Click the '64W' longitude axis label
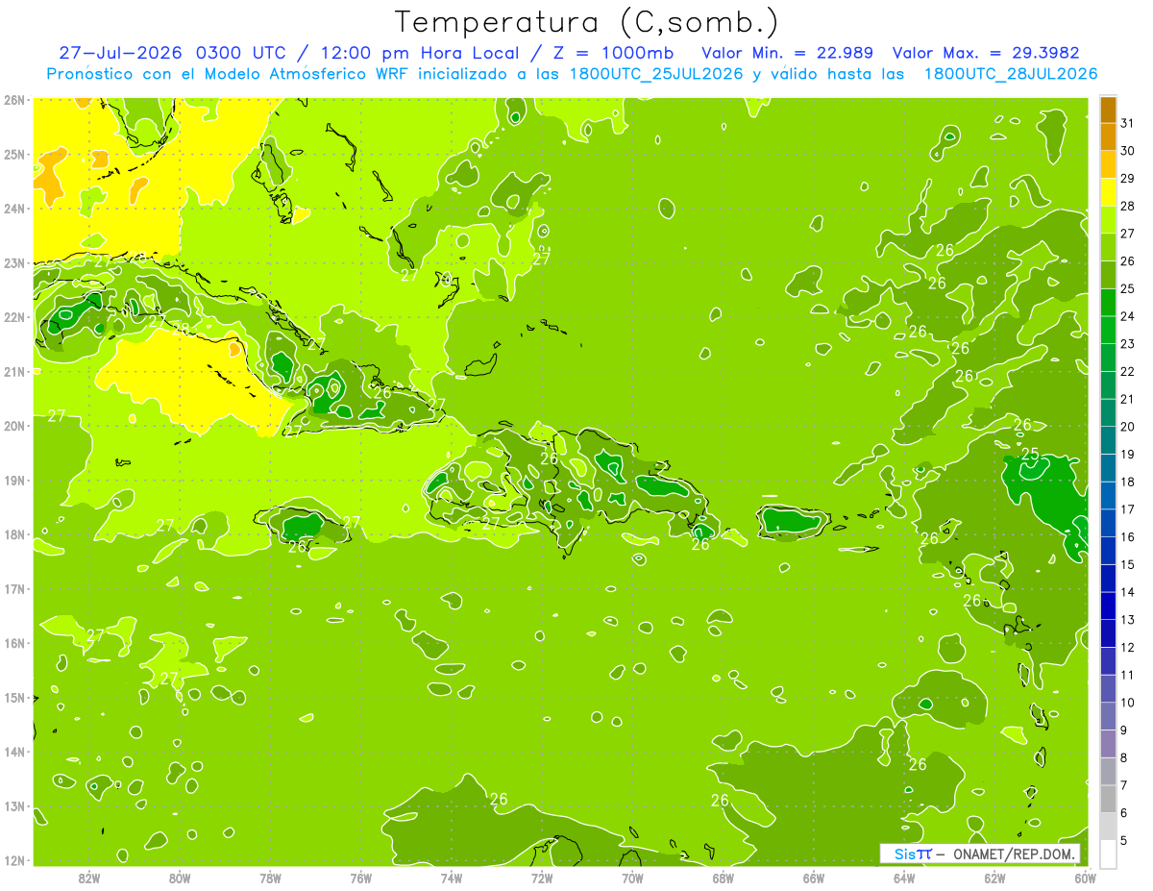The width and height of the screenshot is (1153, 891). tap(904, 878)
